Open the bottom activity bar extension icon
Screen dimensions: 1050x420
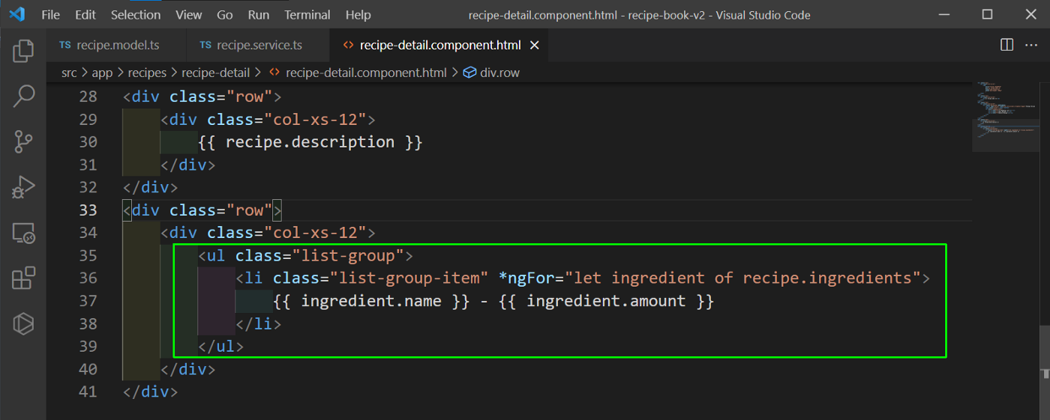click(x=23, y=323)
